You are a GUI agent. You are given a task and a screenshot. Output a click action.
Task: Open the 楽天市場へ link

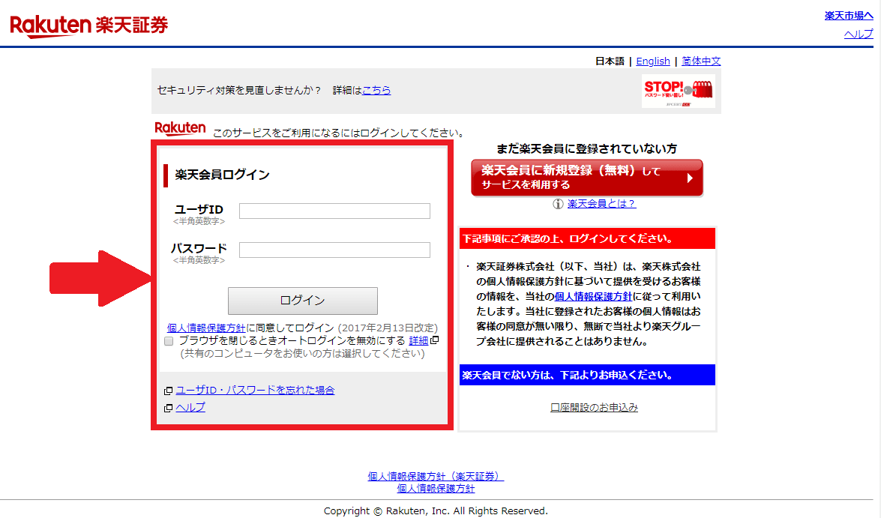coord(849,16)
